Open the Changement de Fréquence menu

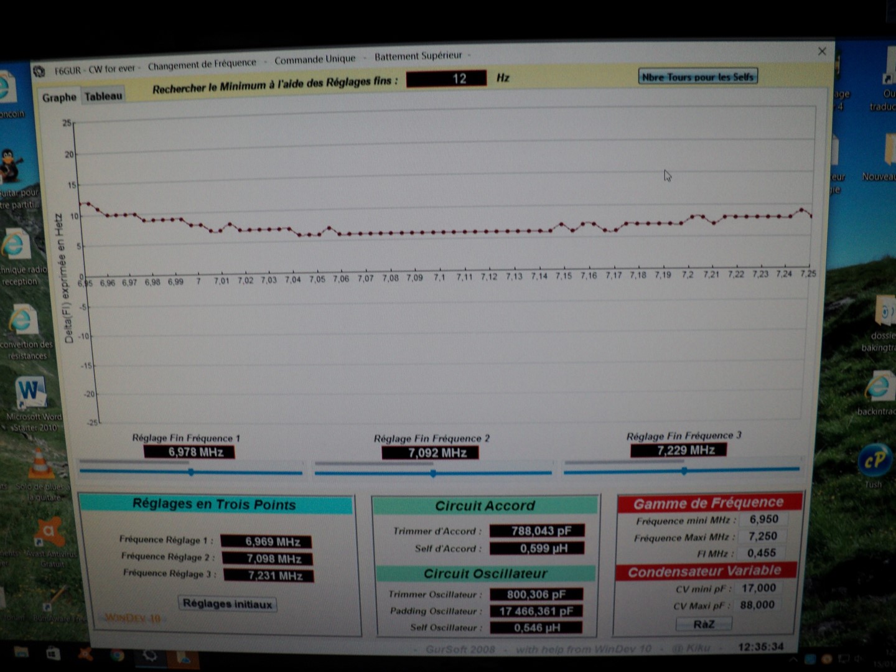pos(202,64)
